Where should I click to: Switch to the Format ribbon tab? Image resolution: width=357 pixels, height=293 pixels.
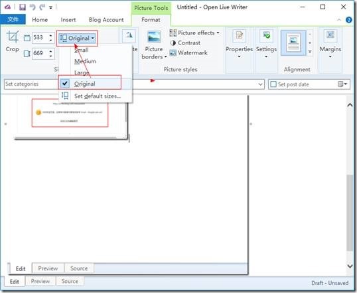151,20
